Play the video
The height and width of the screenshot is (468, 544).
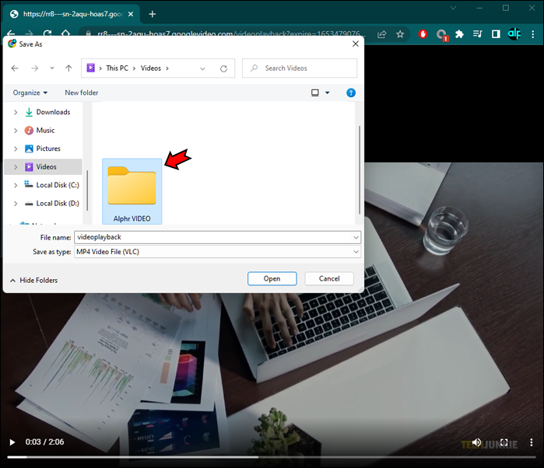coord(12,442)
